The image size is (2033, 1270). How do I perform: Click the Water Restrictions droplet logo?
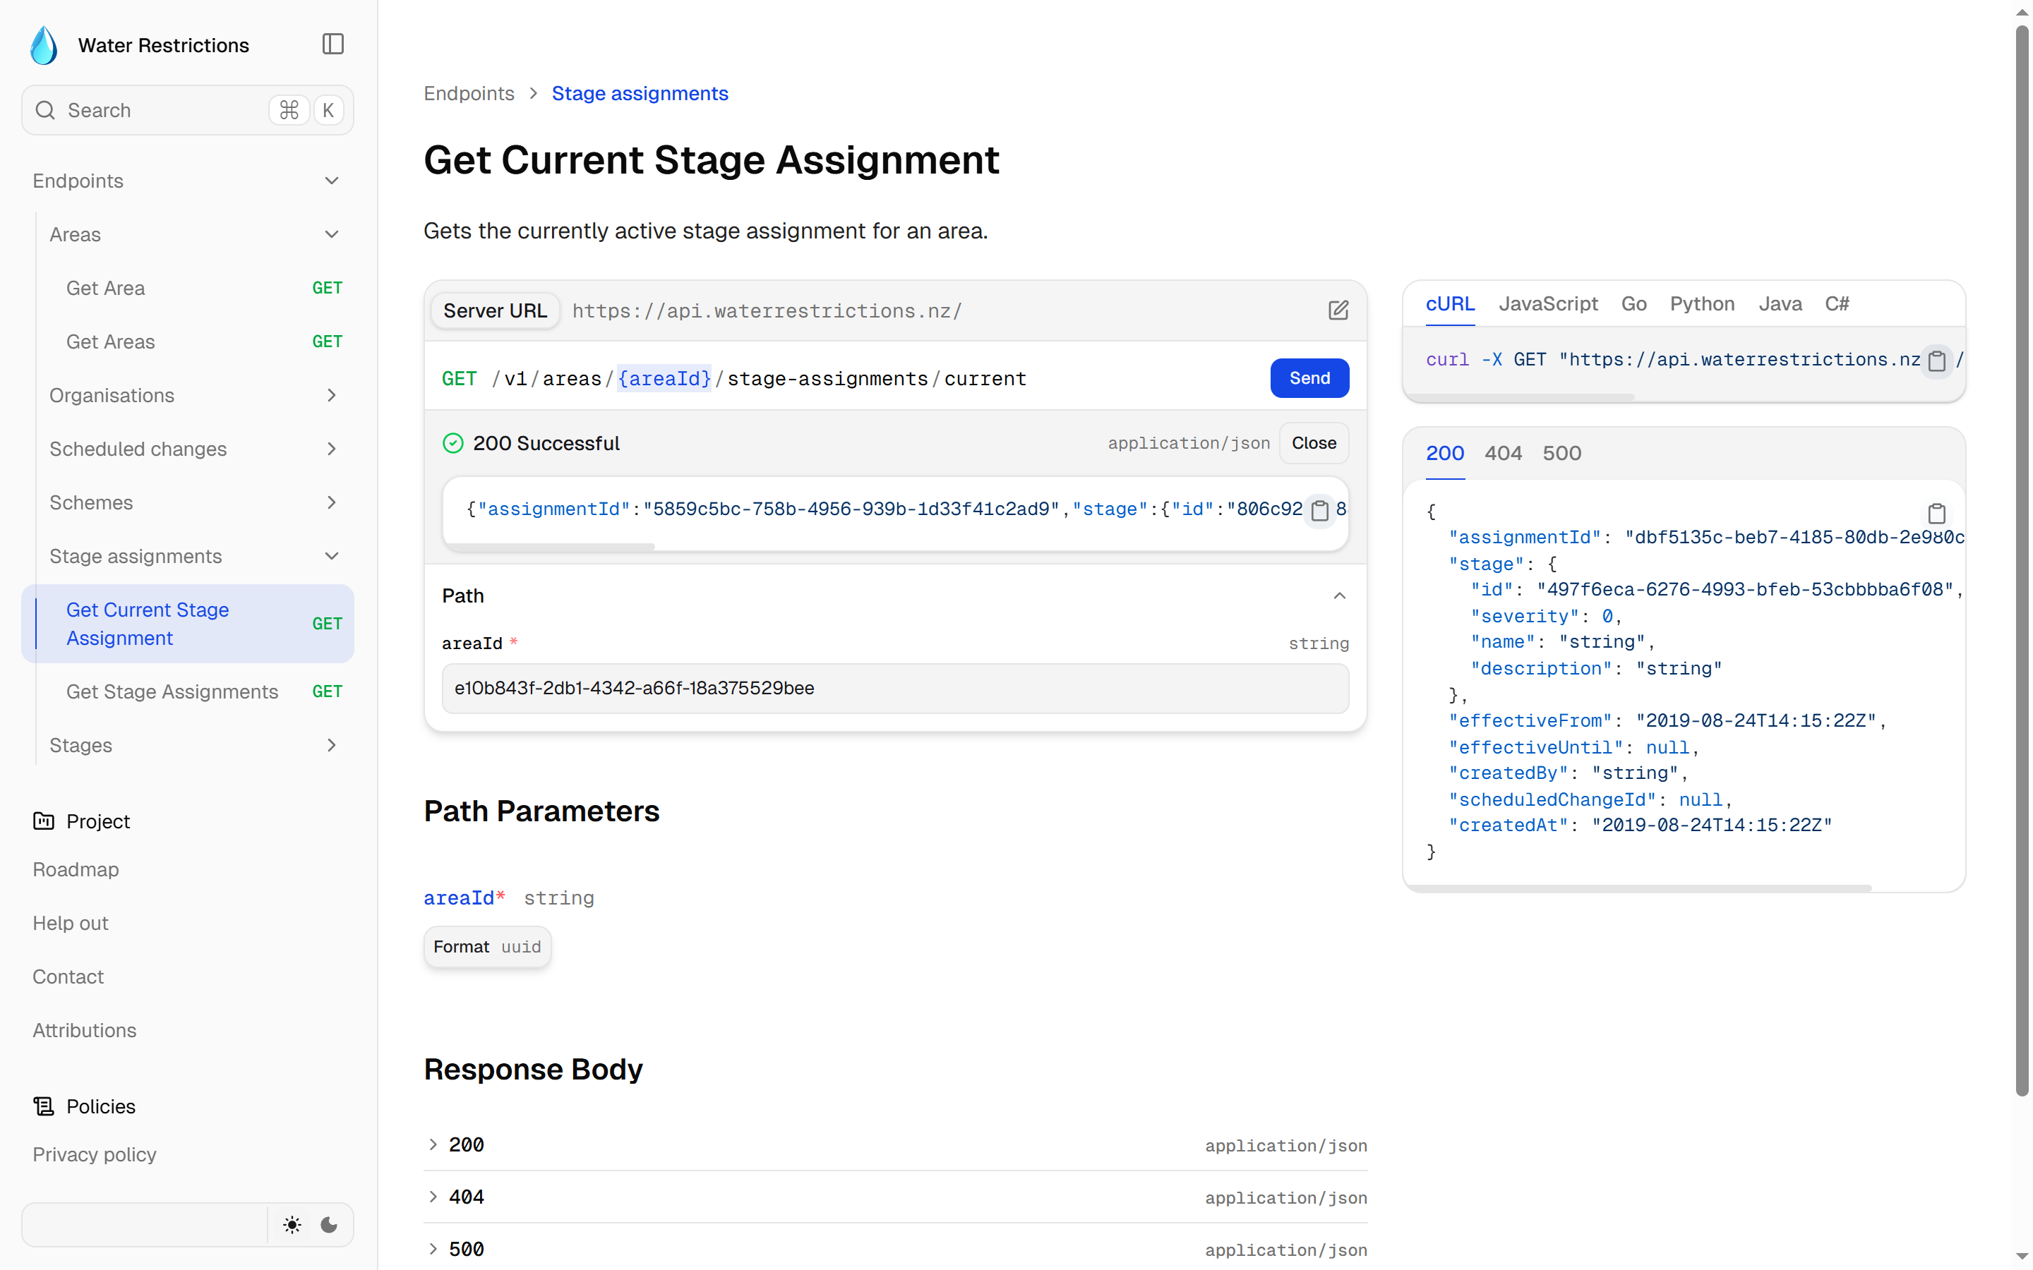pyautogui.click(x=44, y=45)
